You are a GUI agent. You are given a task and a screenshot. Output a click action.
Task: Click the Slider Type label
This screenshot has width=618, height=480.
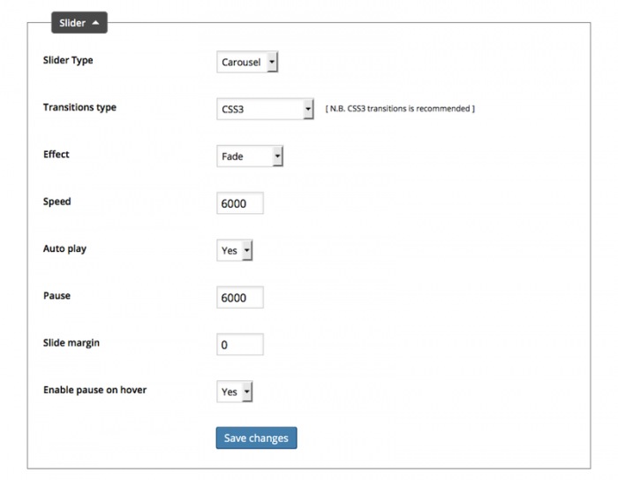tap(68, 60)
